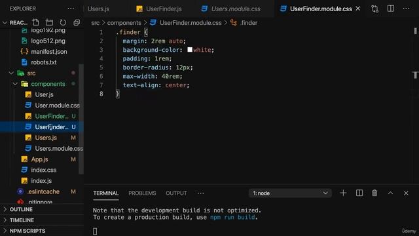Image resolution: width=419 pixels, height=236 pixels.
Task: Open User.module.css in Explorer
Action: [x=57, y=106]
